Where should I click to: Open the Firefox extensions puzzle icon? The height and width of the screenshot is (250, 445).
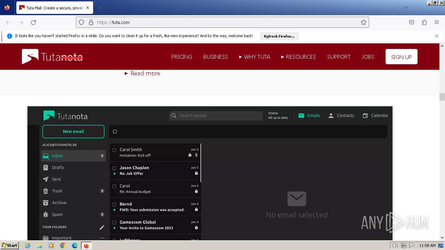point(424,22)
